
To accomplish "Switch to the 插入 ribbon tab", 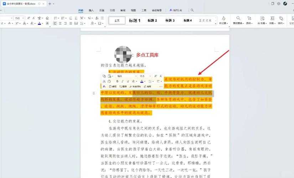I will click(x=91, y=10).
